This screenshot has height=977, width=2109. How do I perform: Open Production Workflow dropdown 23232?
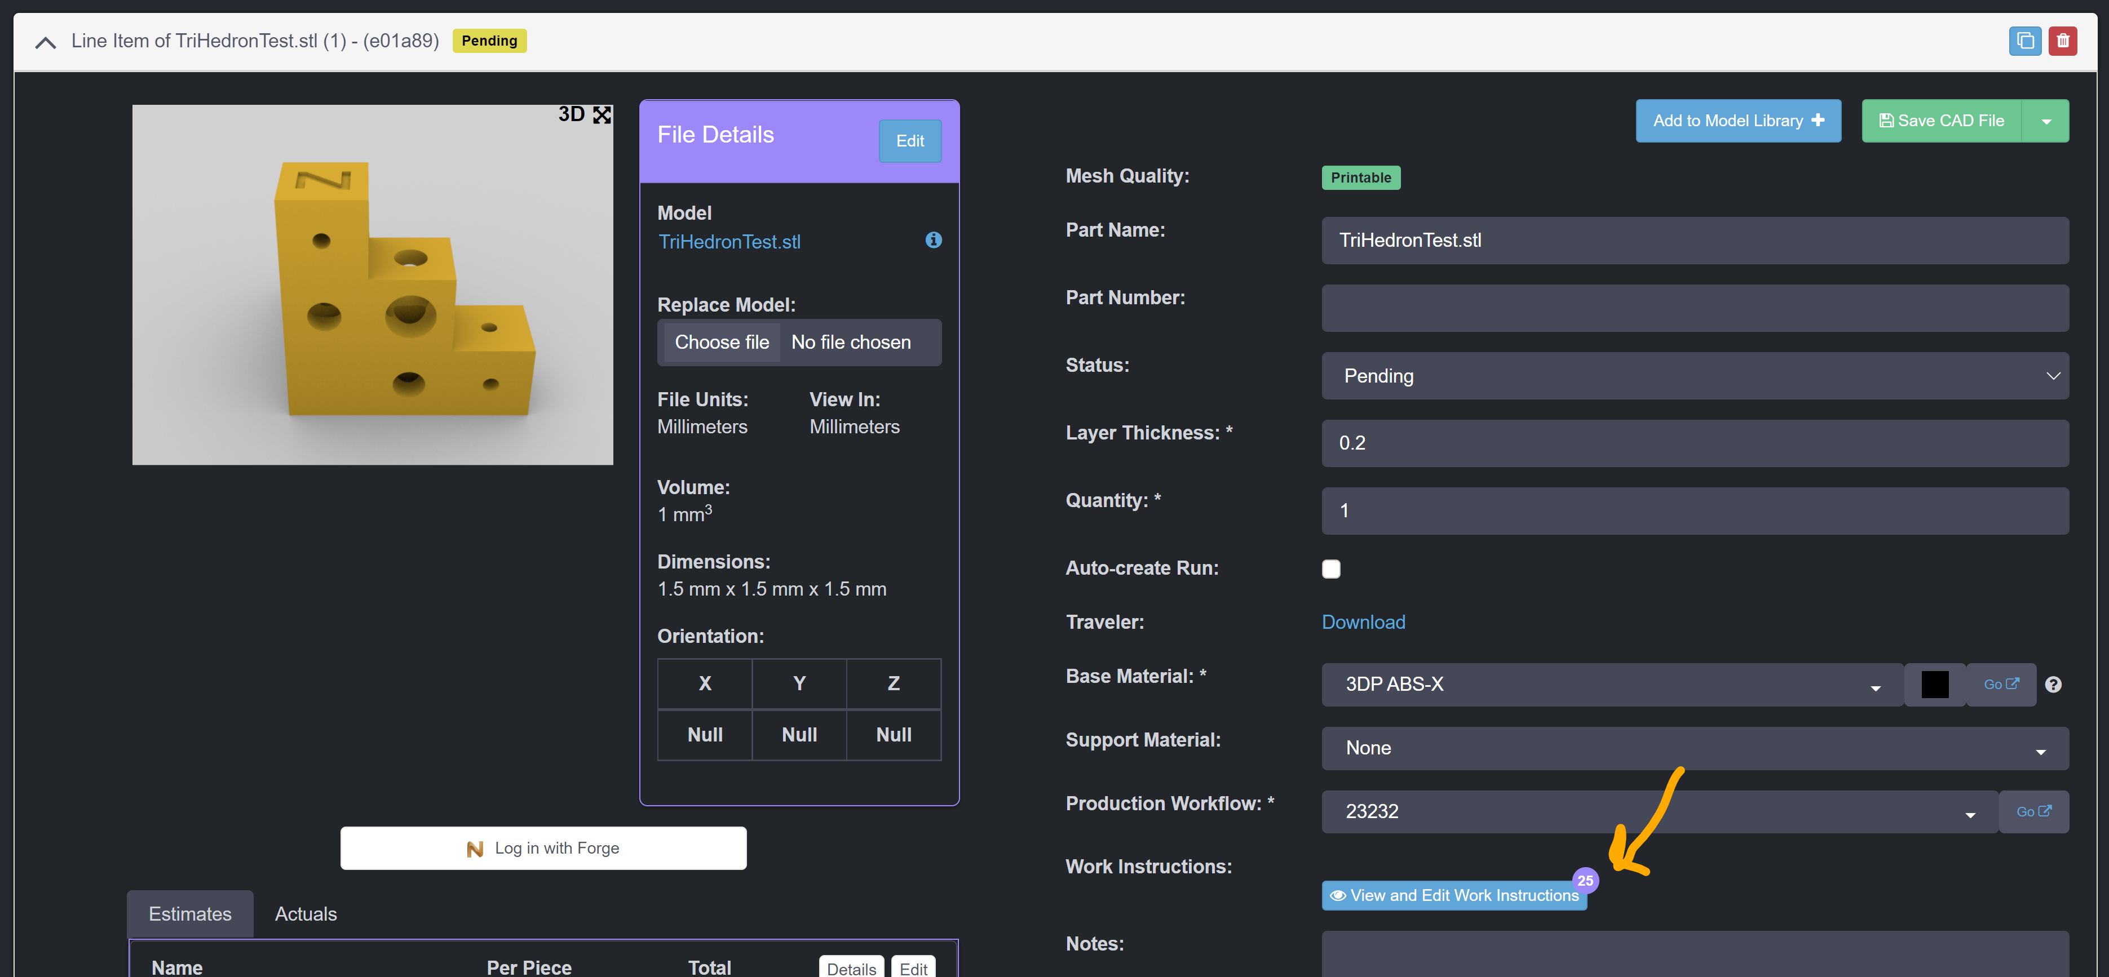point(1660,812)
